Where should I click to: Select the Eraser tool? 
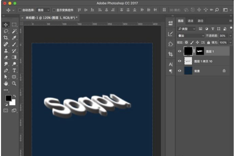click(6, 57)
